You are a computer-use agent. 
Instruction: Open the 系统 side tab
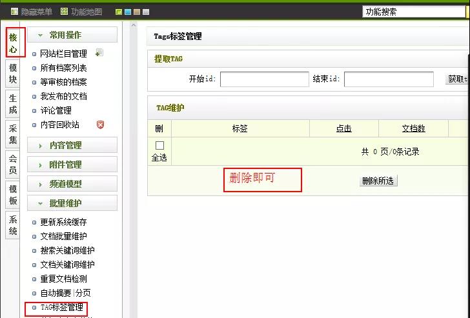(13, 225)
